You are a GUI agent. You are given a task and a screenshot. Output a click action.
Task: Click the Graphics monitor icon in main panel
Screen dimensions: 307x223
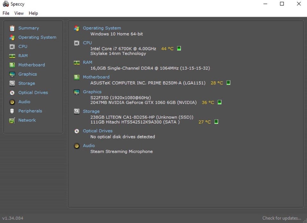pos(77,92)
